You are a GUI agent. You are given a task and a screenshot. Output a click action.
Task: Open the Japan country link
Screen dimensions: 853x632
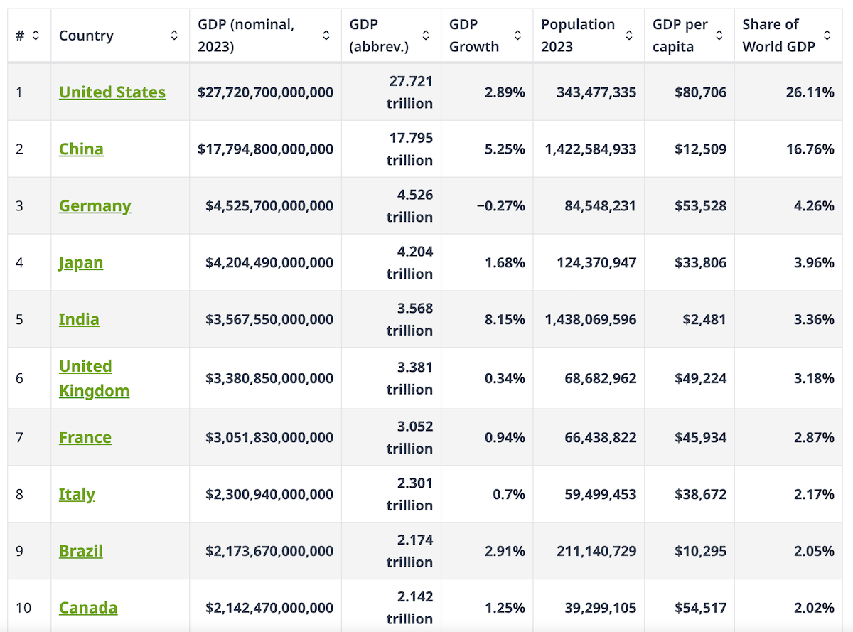pyautogui.click(x=81, y=263)
